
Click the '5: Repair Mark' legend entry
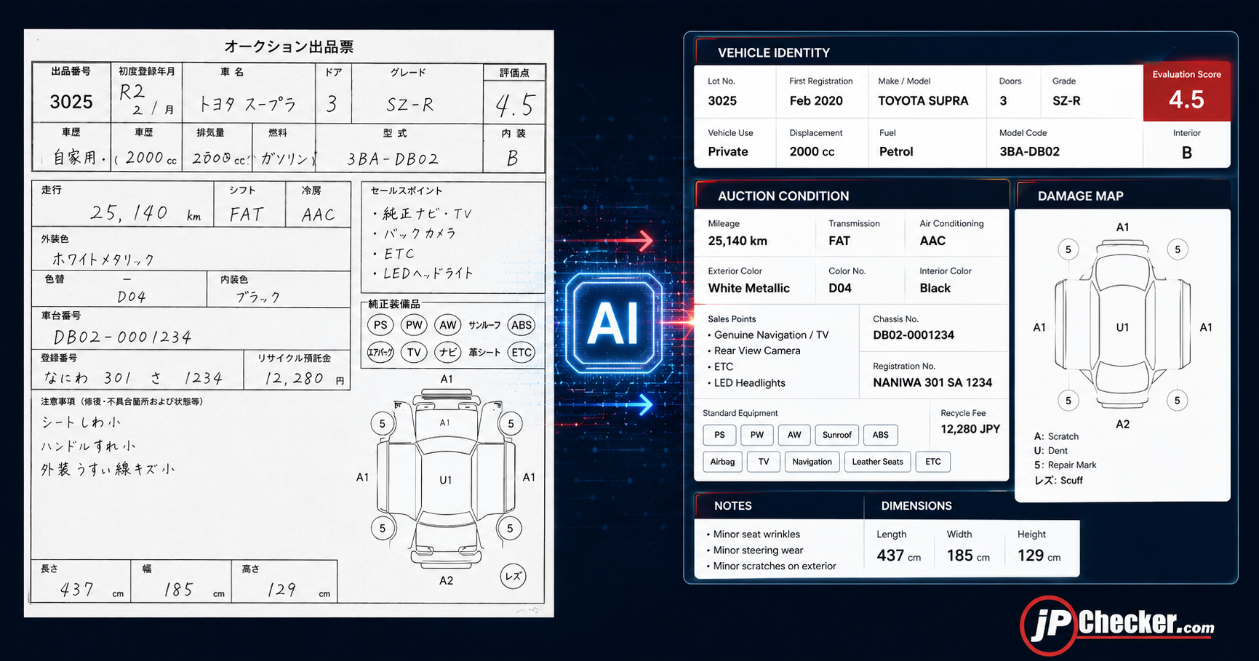tap(1065, 465)
